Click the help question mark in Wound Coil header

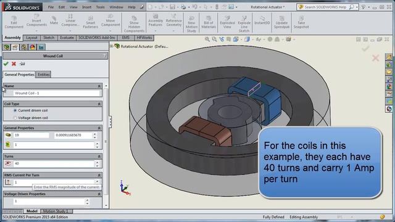(x=104, y=55)
